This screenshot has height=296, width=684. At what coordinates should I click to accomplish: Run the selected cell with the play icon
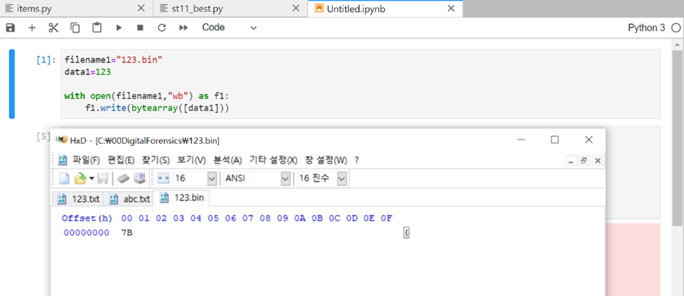[118, 28]
